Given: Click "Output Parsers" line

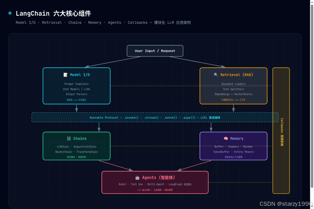Looking at the screenshot, I should (x=76, y=94).
